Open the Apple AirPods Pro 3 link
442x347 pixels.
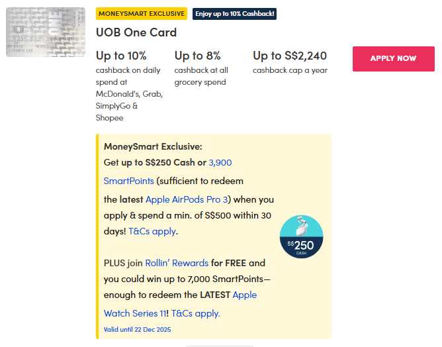[x=187, y=199]
